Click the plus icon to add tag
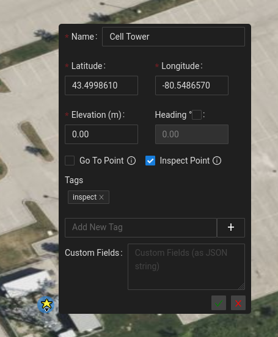 click(231, 228)
